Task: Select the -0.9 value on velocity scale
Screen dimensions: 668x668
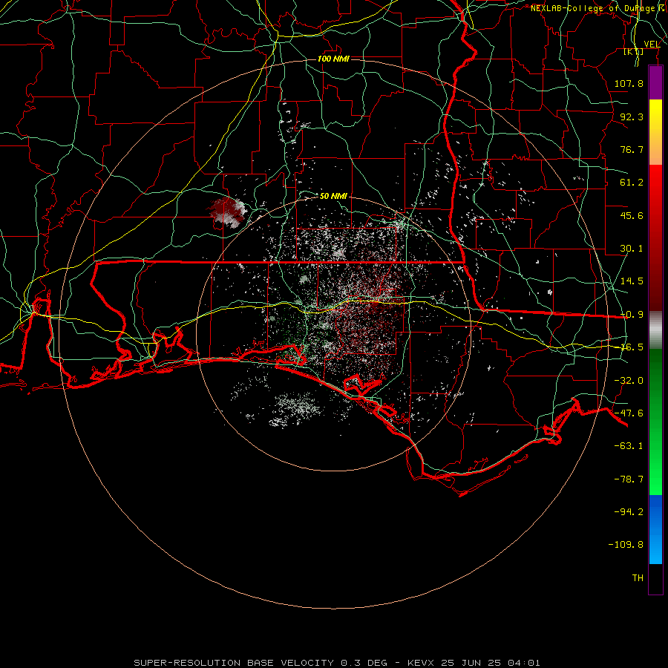Action: (x=632, y=315)
